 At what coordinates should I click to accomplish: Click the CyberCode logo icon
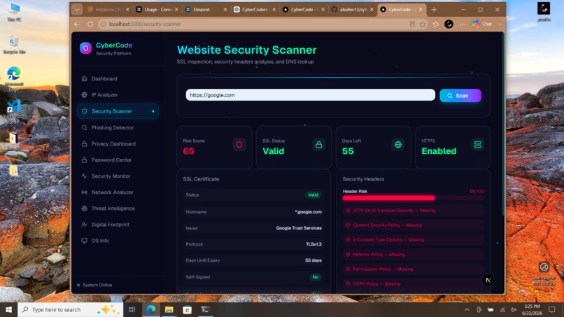(x=85, y=48)
